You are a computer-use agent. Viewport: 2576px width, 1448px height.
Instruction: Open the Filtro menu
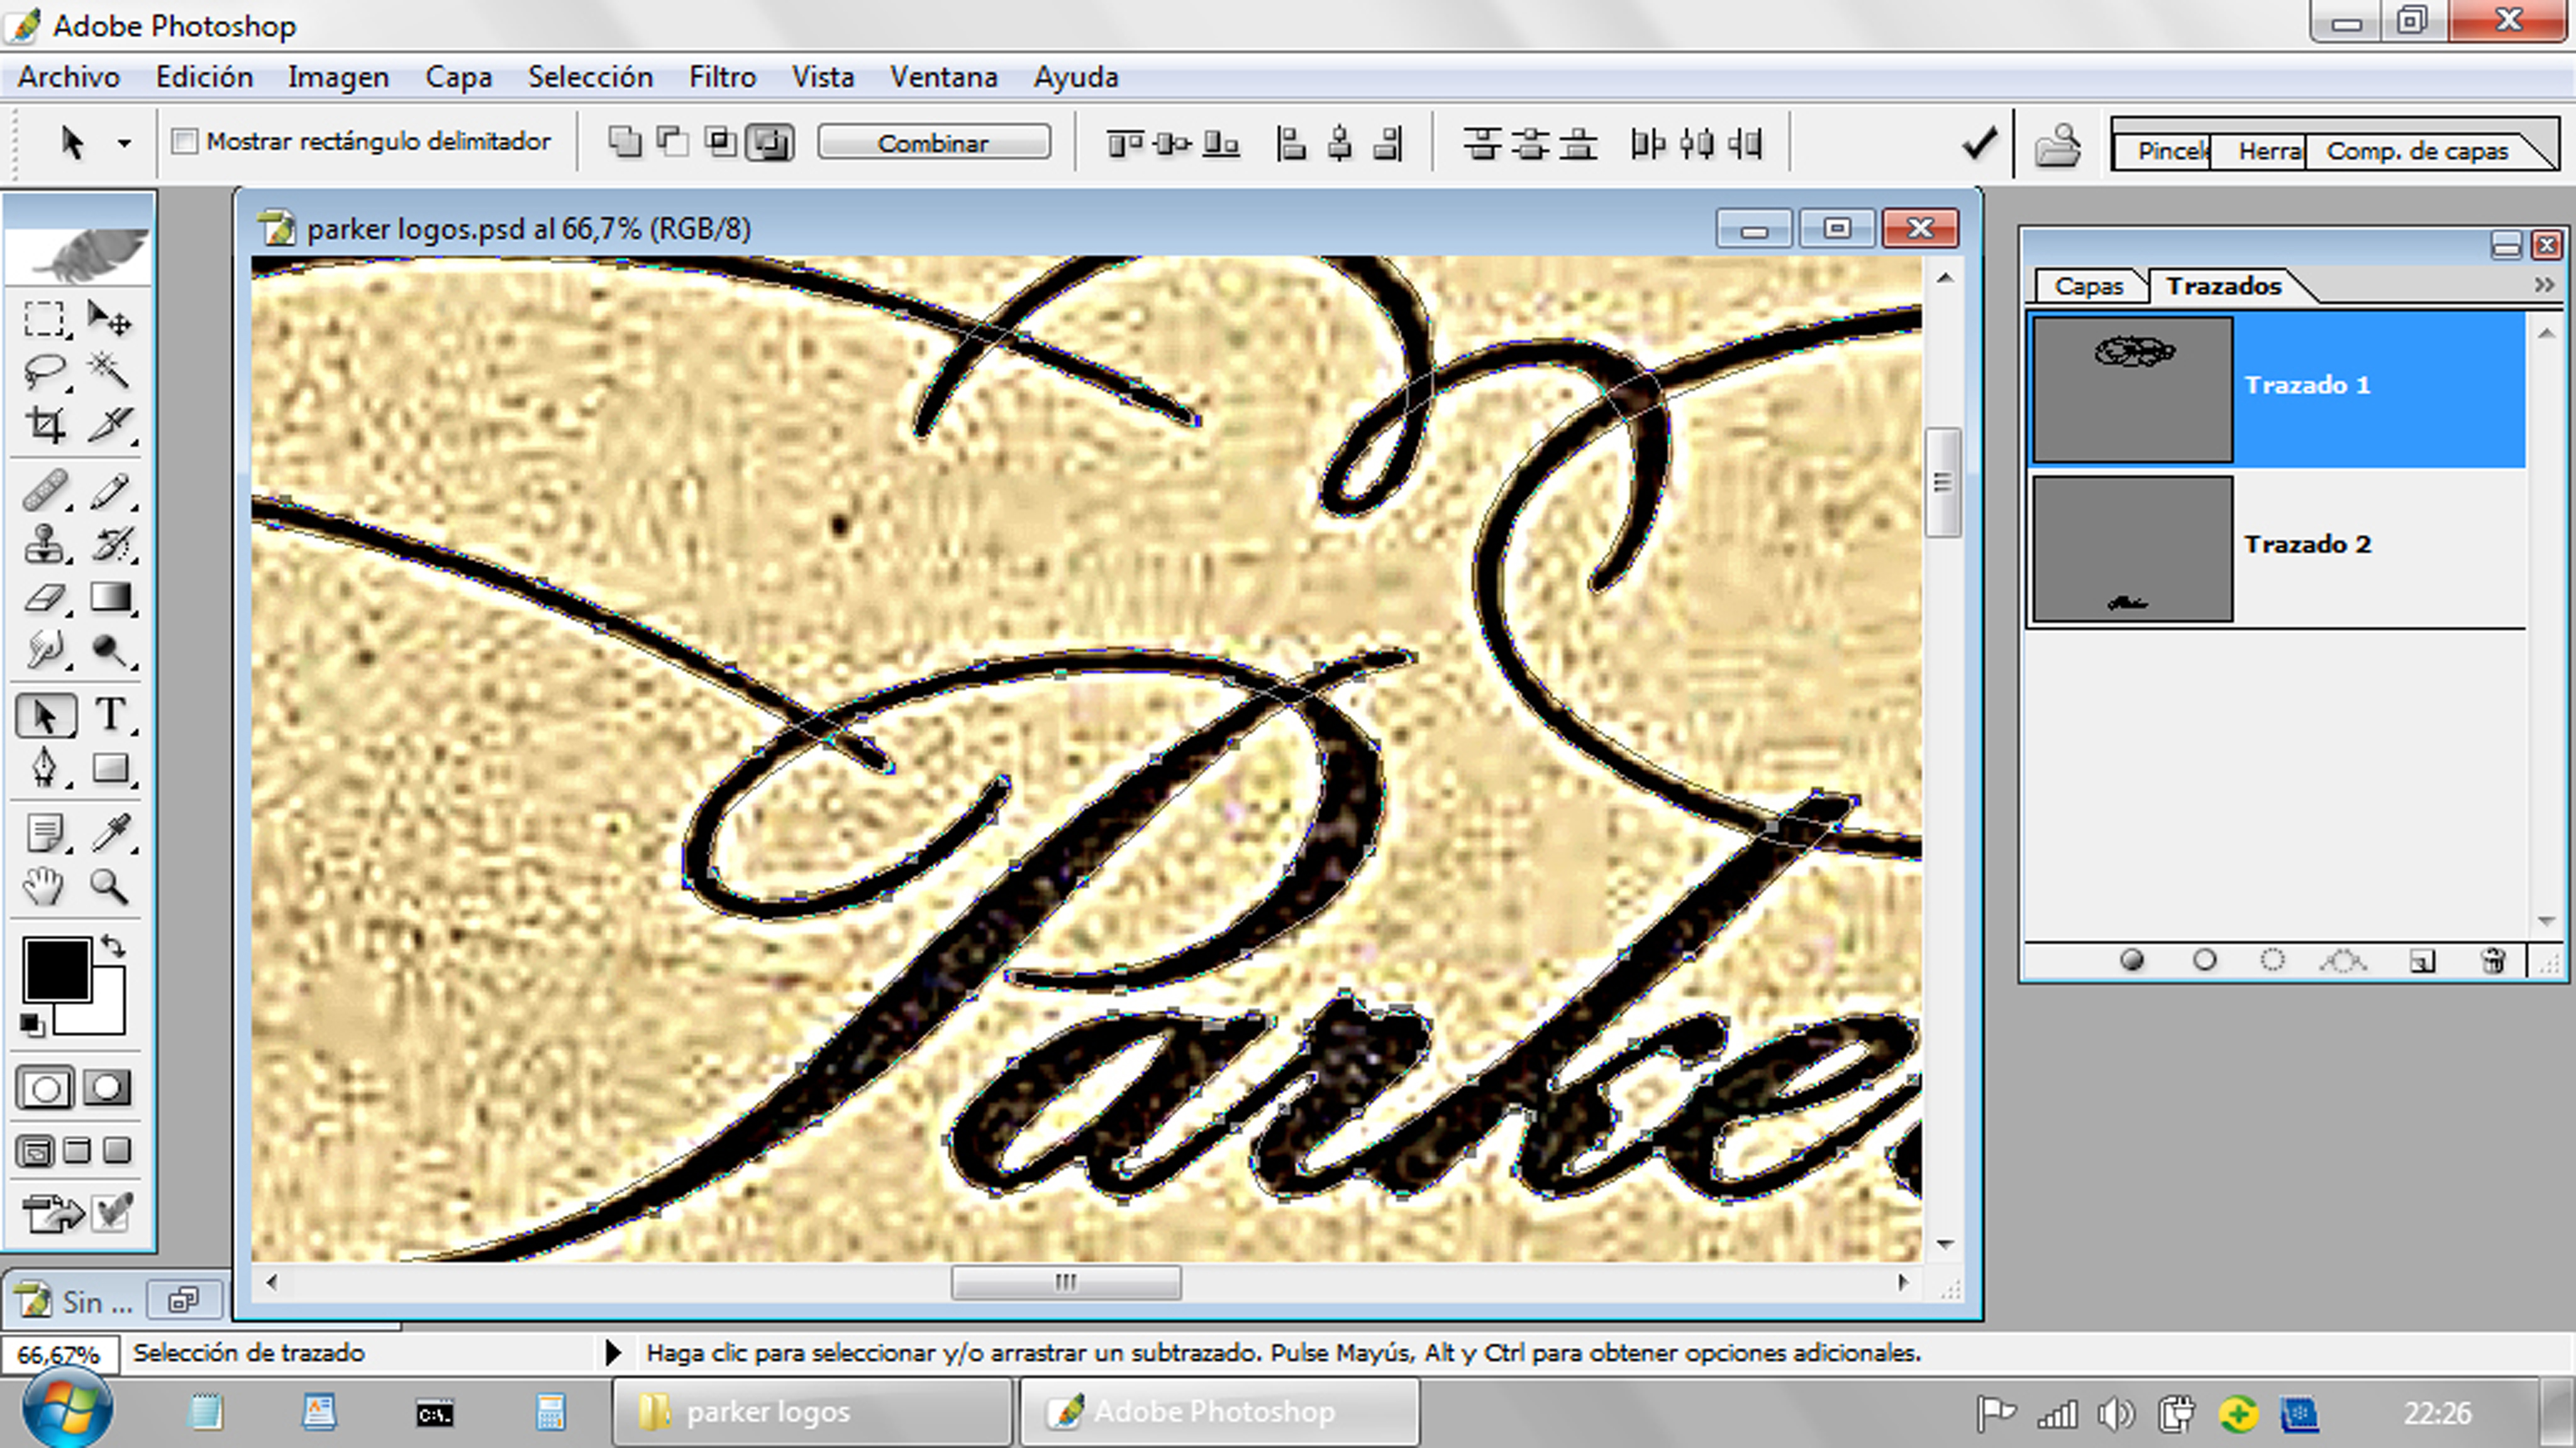[x=722, y=77]
